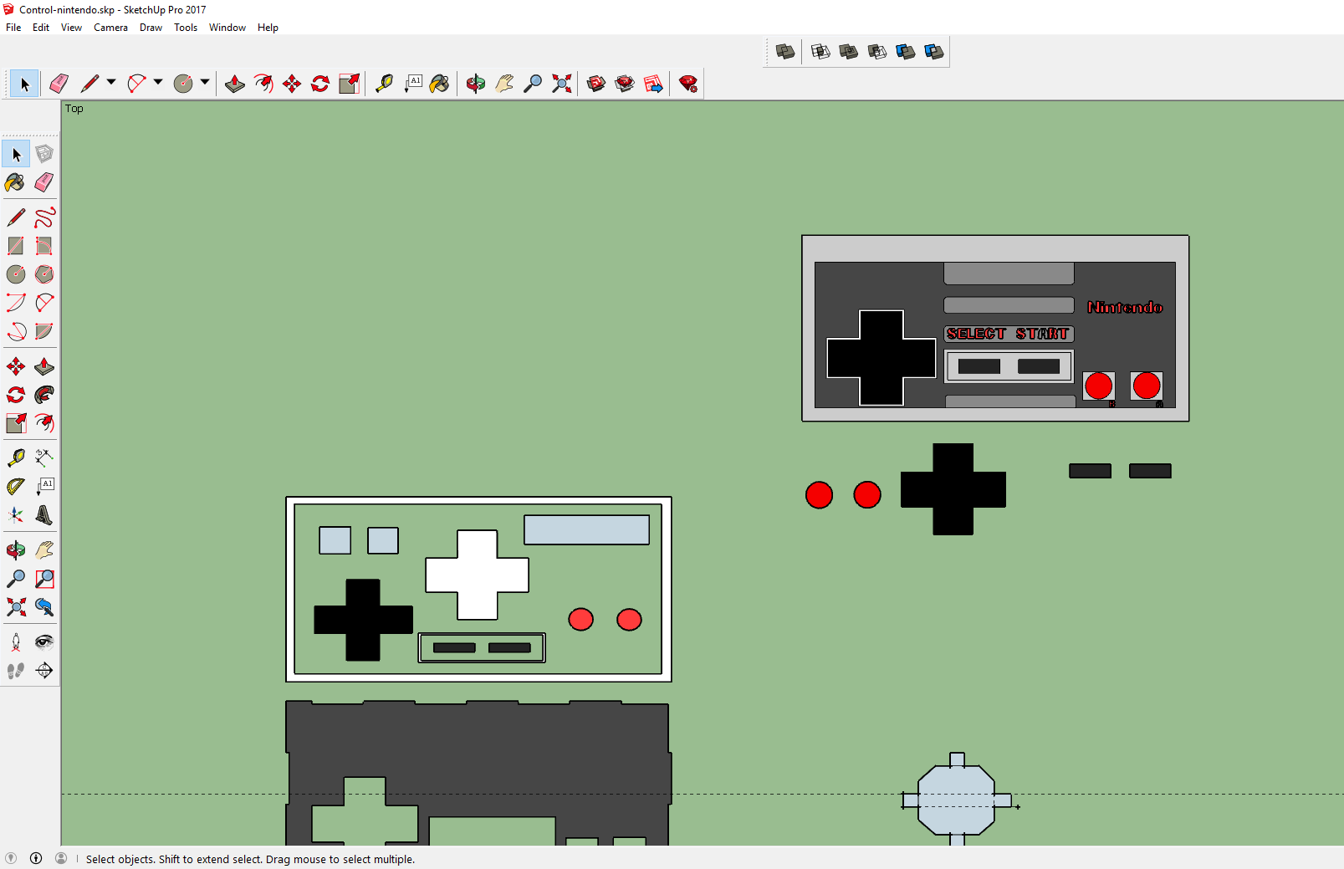The height and width of the screenshot is (869, 1344).
Task: Open the View menu
Action: 71,28
